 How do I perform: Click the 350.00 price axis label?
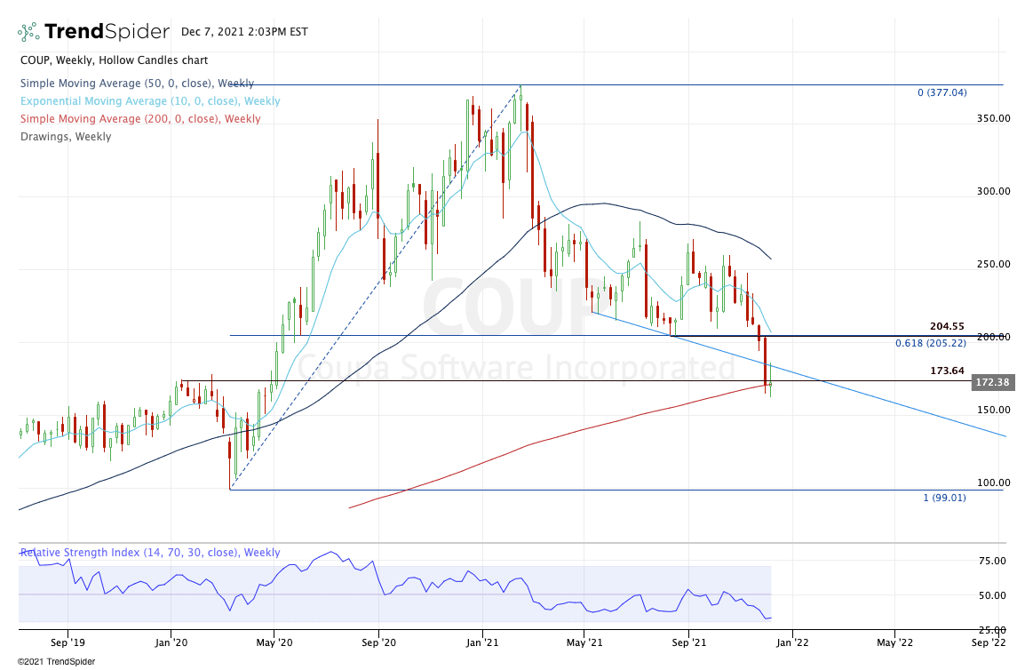click(x=993, y=118)
